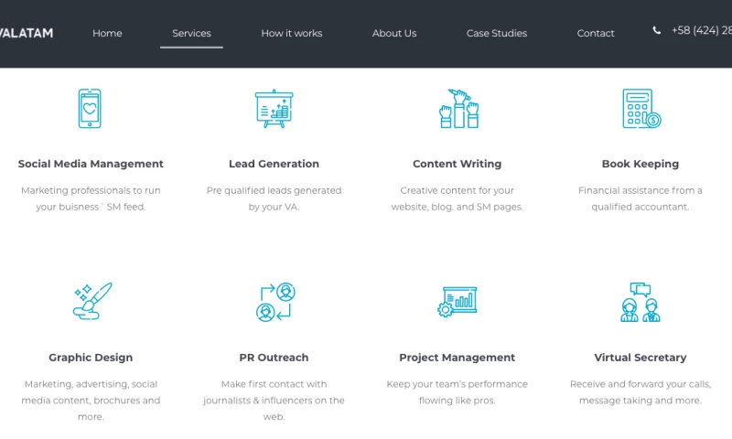Click the Book Keeping calculator icon

pos(641,108)
